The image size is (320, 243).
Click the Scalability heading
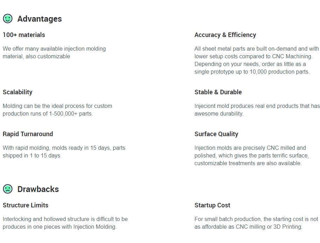coord(18,92)
